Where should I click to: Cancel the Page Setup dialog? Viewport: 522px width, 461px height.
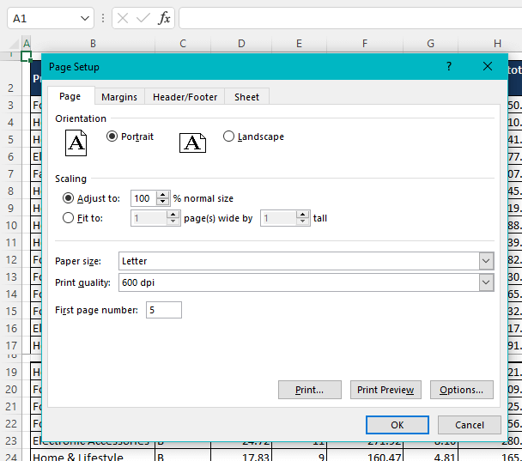click(470, 425)
